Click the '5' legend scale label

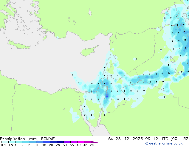(x=29, y=145)
